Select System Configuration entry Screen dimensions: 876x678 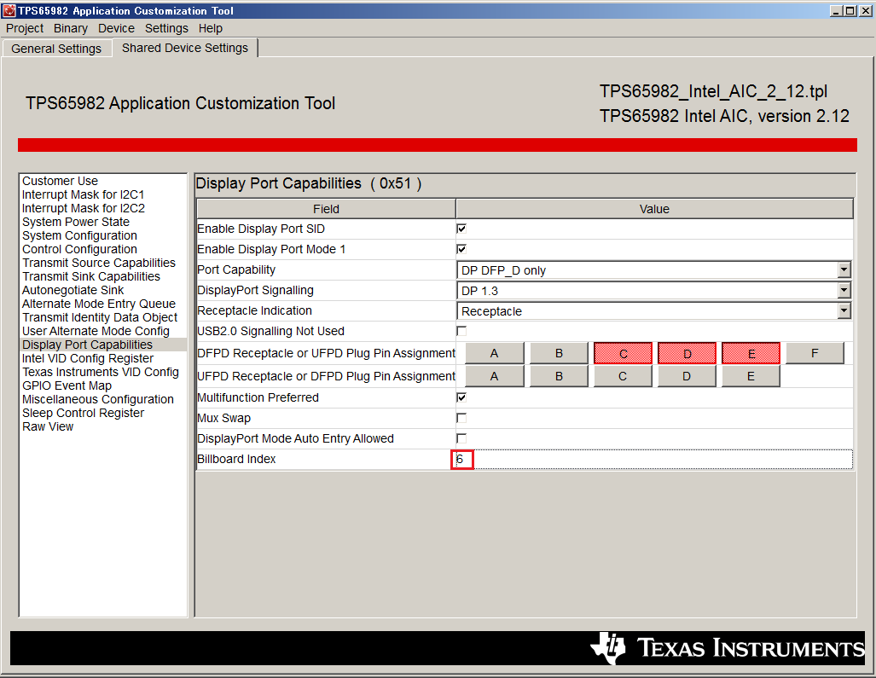coord(79,235)
